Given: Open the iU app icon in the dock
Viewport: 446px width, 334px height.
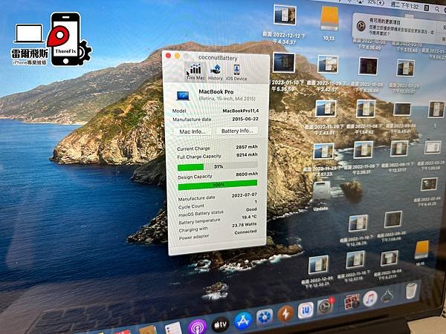Looking at the screenshot, I should click(306, 310).
